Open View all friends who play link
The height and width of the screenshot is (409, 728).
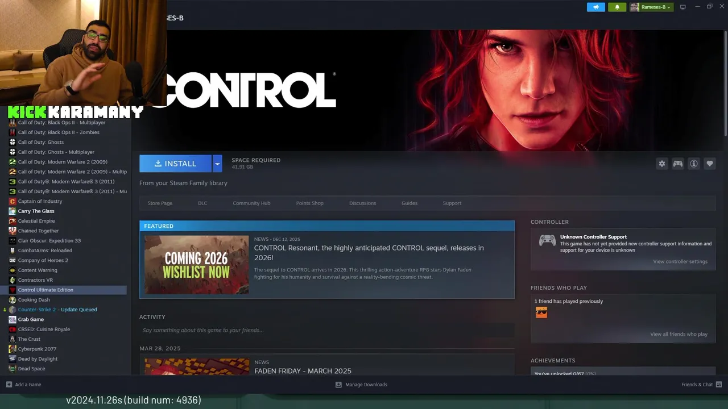[679, 334]
